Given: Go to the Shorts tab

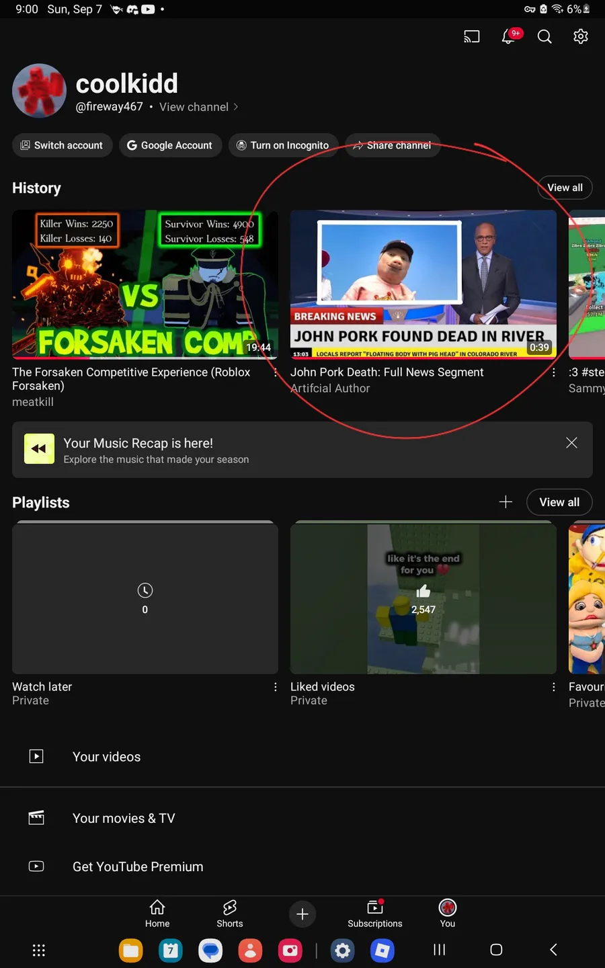Looking at the screenshot, I should click(230, 914).
